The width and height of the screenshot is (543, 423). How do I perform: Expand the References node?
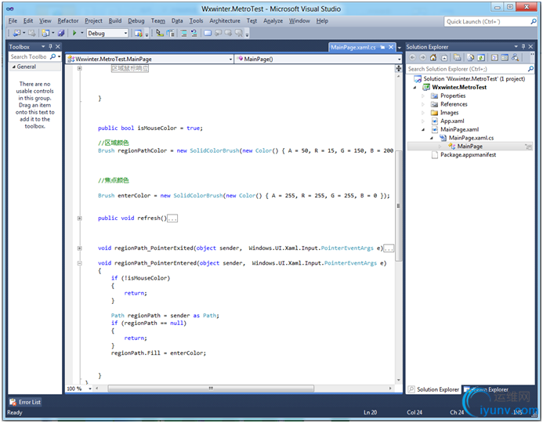[424, 104]
